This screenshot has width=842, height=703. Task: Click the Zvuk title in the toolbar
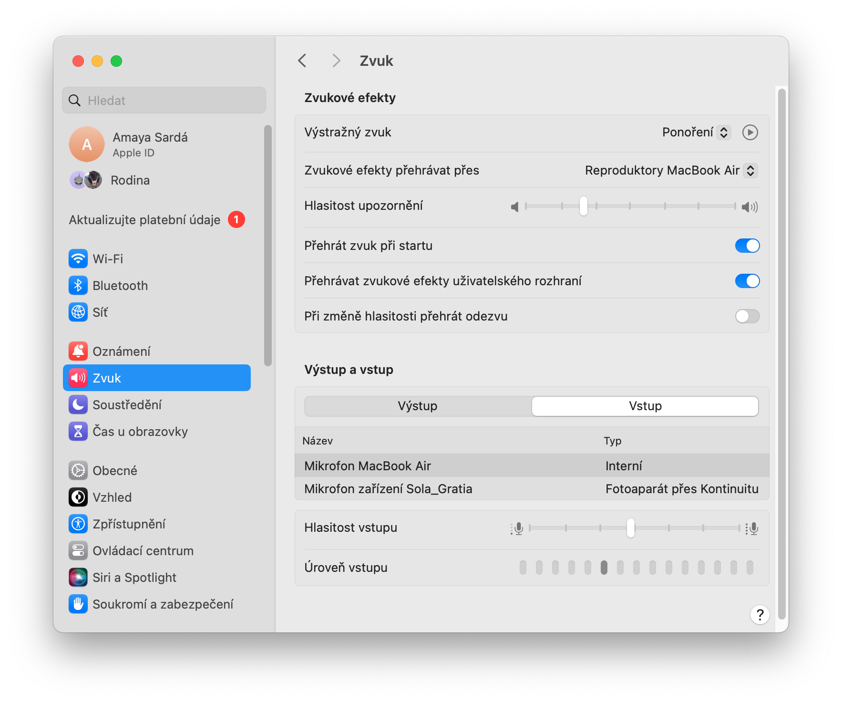[x=376, y=61]
